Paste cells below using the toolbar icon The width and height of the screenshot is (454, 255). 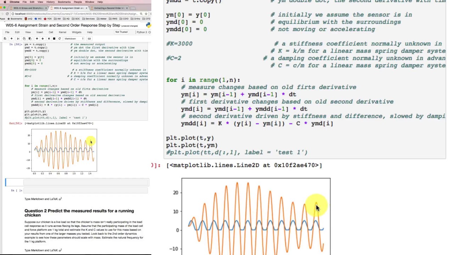pyautogui.click(x=30, y=39)
